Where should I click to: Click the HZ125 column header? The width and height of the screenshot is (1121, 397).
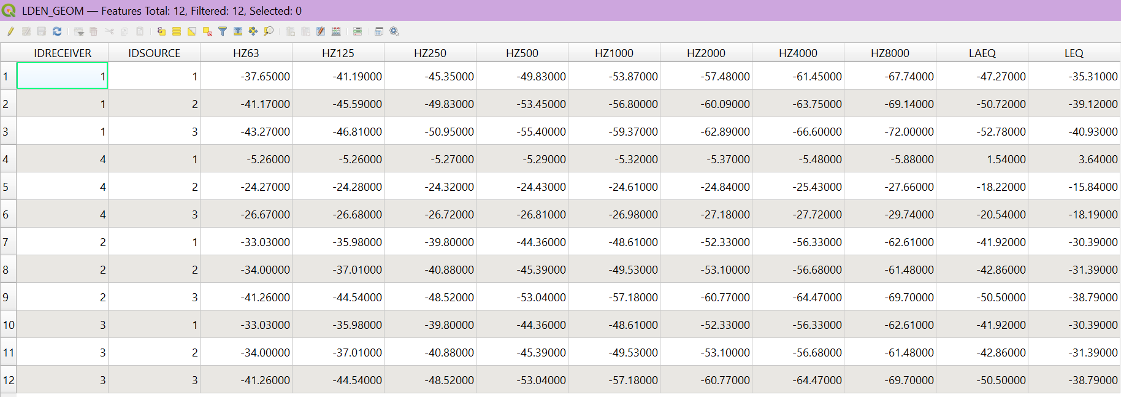339,53
